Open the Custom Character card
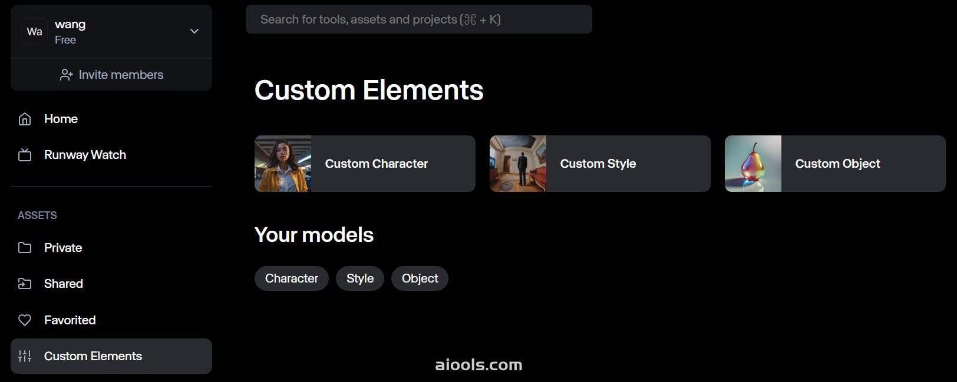Viewport: 957px width, 382px height. 365,164
